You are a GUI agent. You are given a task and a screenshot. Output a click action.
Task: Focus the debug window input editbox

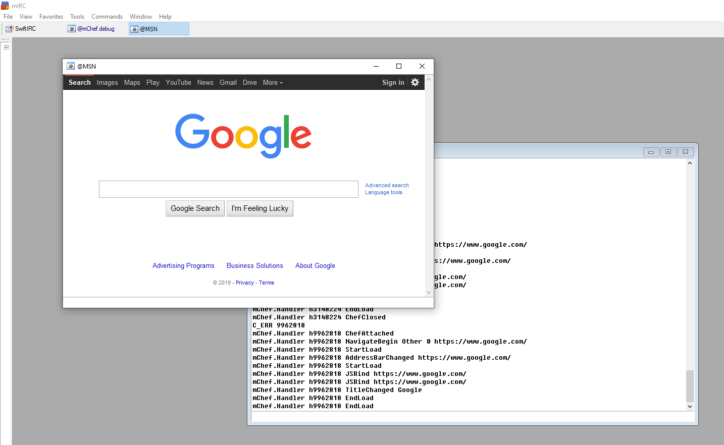tap(473, 417)
